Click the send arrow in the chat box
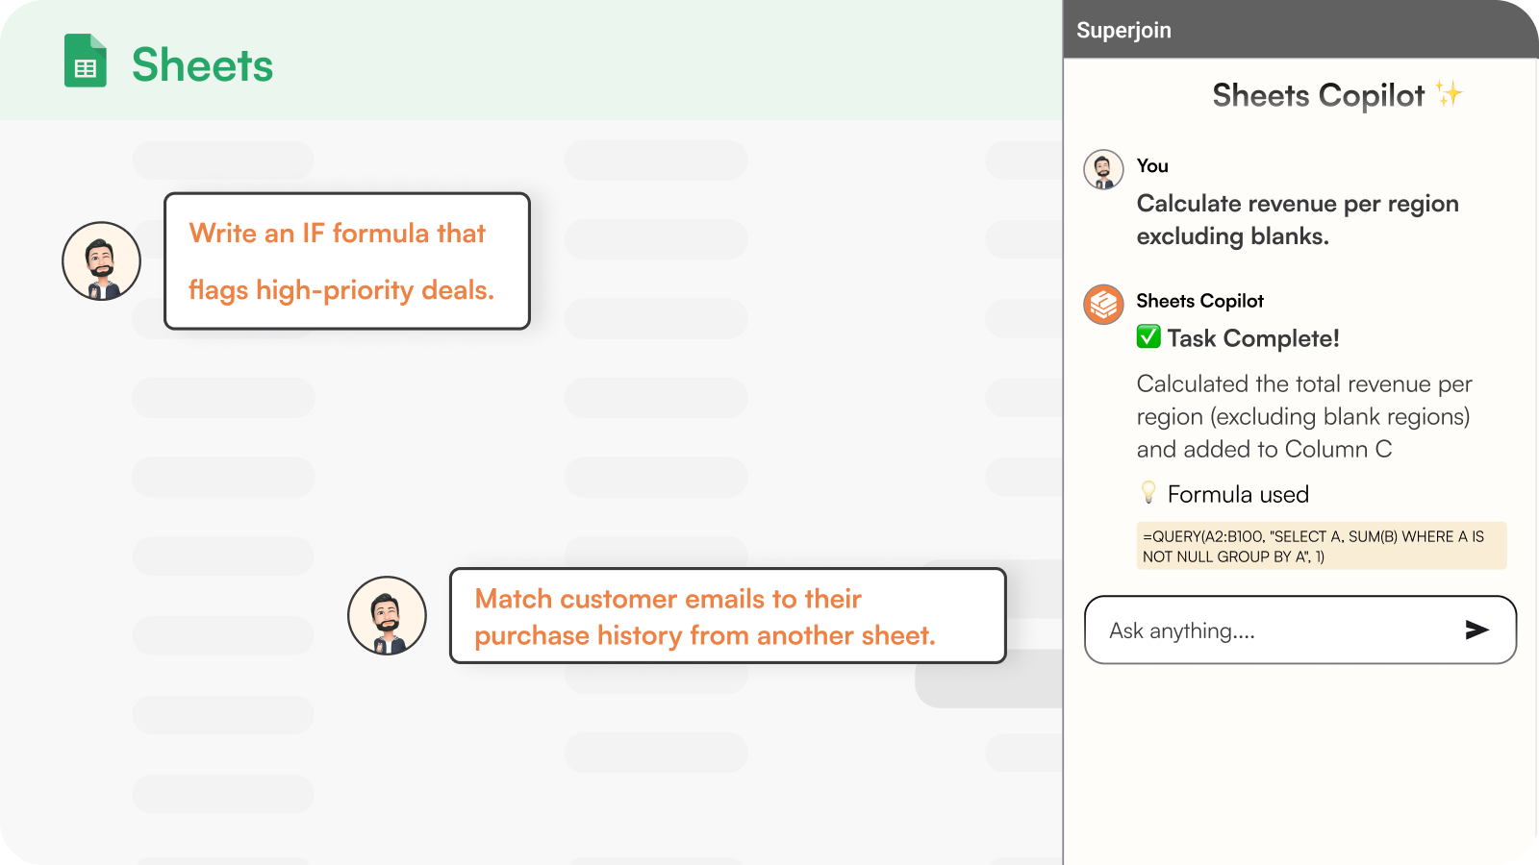Viewport: 1539px width, 865px height. pos(1476,630)
